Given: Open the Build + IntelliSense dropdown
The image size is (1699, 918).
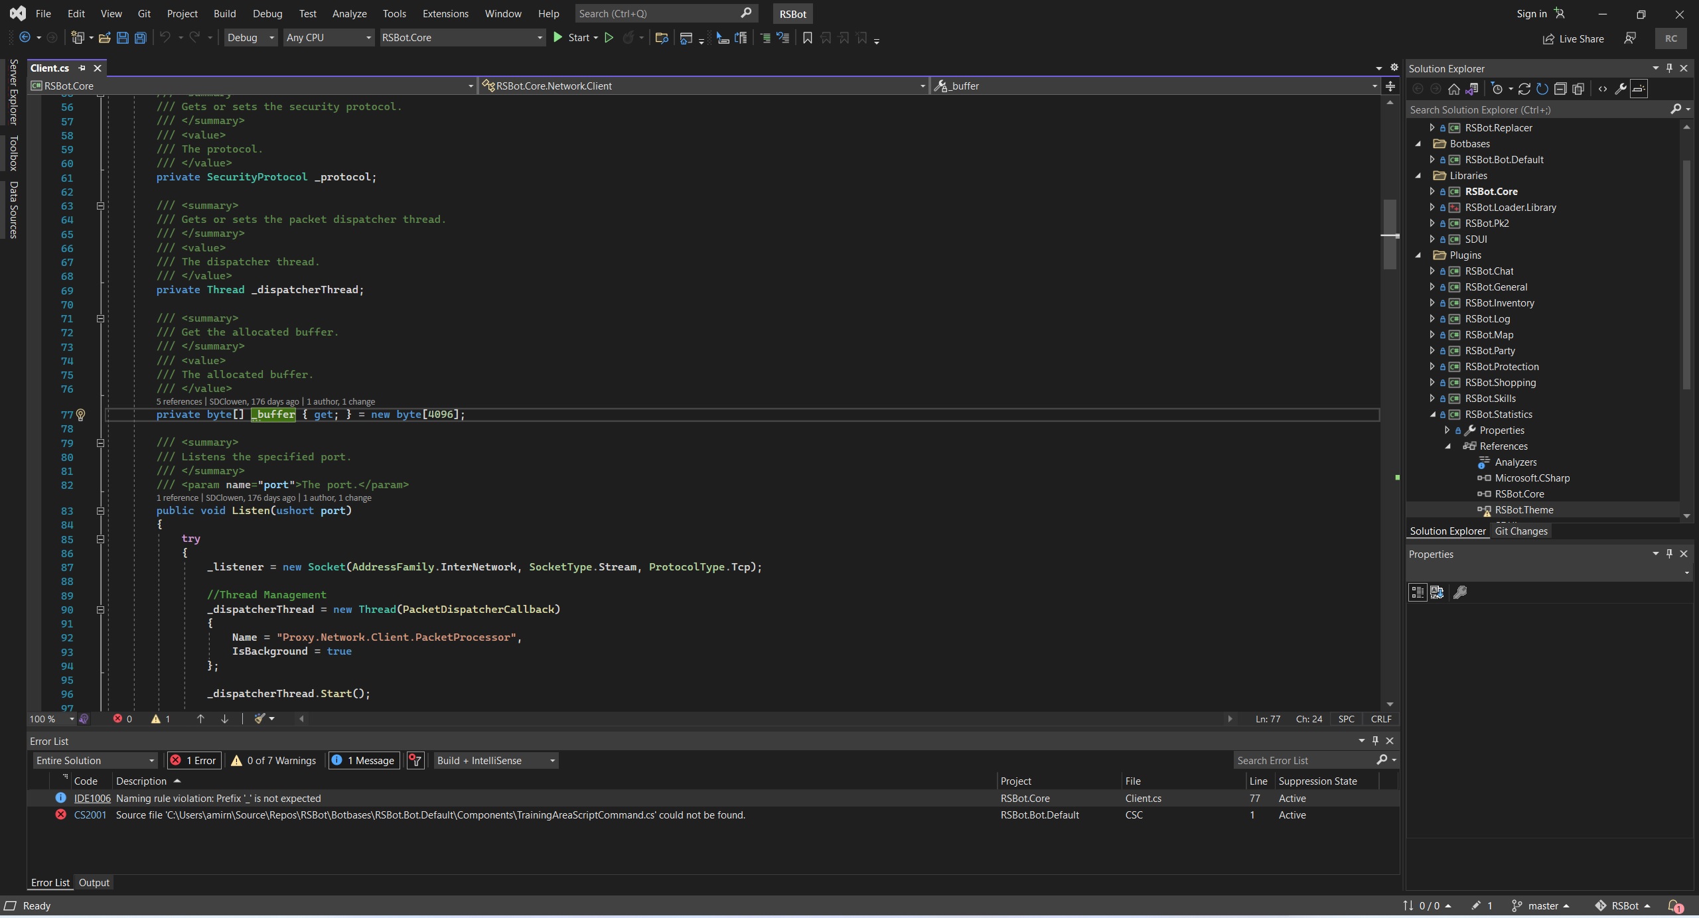Looking at the screenshot, I should (x=496, y=761).
